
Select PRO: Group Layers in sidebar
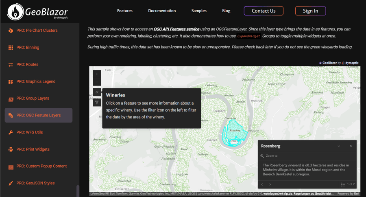33,98
